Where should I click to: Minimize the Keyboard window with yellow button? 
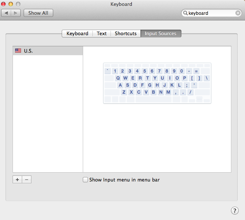tap(11, 4)
